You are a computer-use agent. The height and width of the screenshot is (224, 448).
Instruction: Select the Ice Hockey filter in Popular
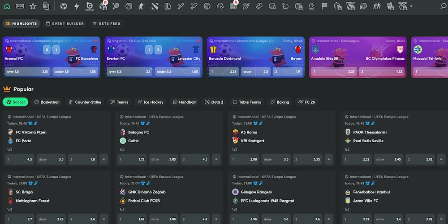pos(150,102)
